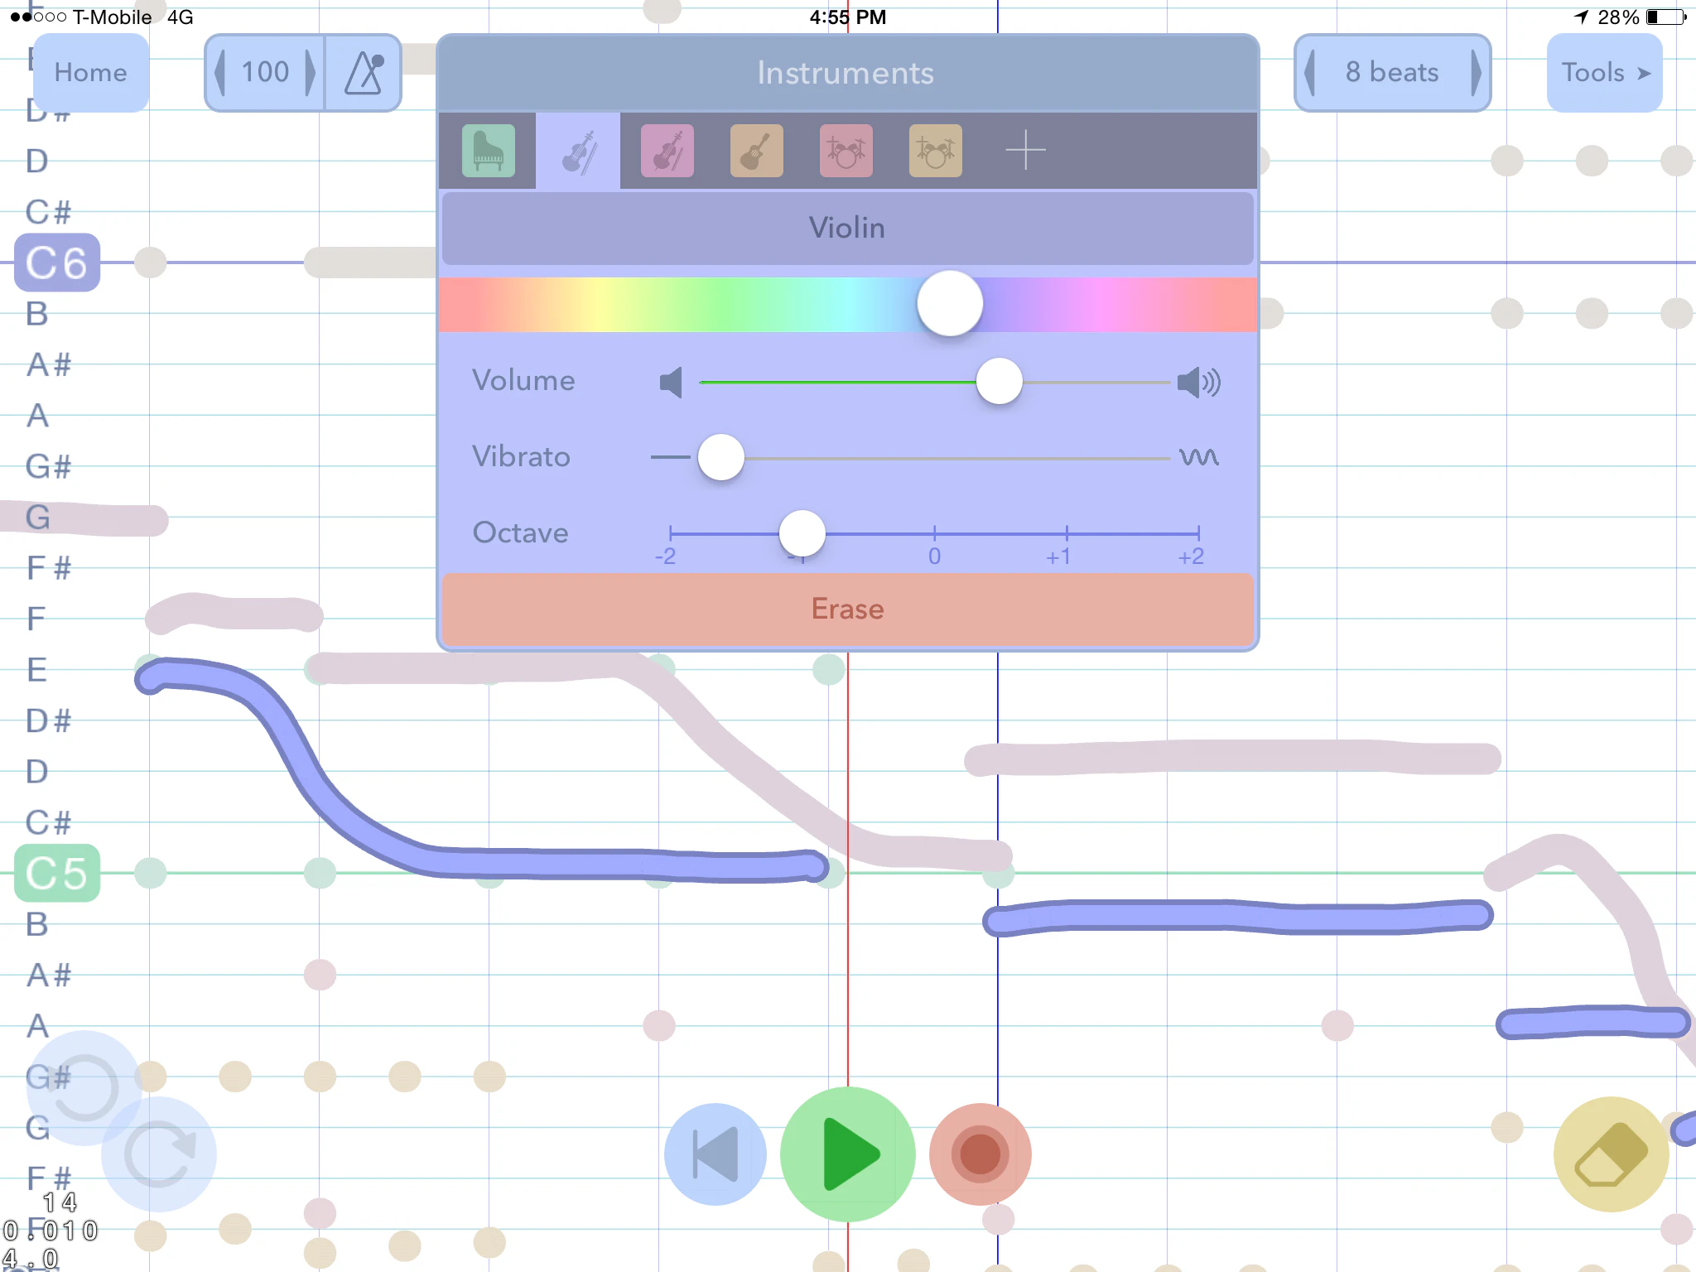Add a new instrument with the plus icon

[1024, 150]
